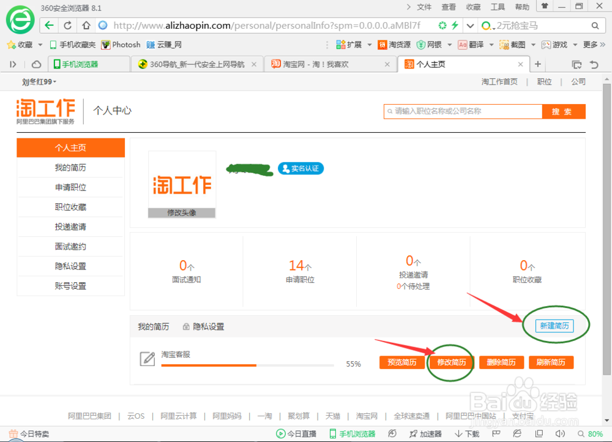Image resolution: width=612 pixels, height=442 pixels.
Task: Expand the 扩展 dropdown arrow
Action: click(370, 45)
